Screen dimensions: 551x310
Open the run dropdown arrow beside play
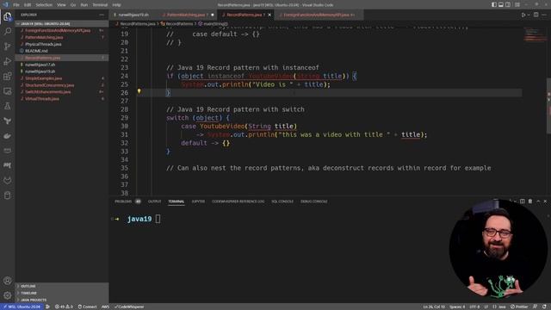tap(528, 15)
